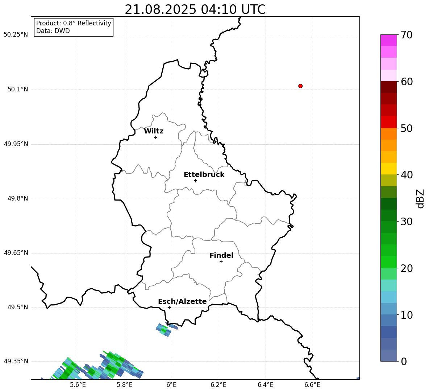429x392 pixels.
Task: Select the Findel station label
Action: point(221,255)
